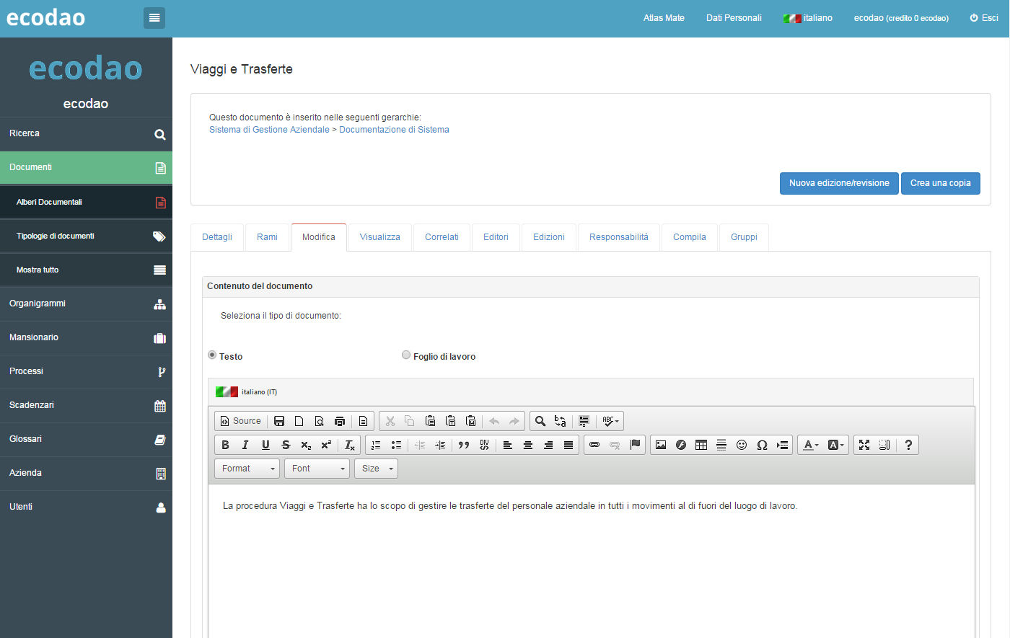The image size is (1010, 638).
Task: Click the Nuova edizione/revisione button
Action: (x=838, y=183)
